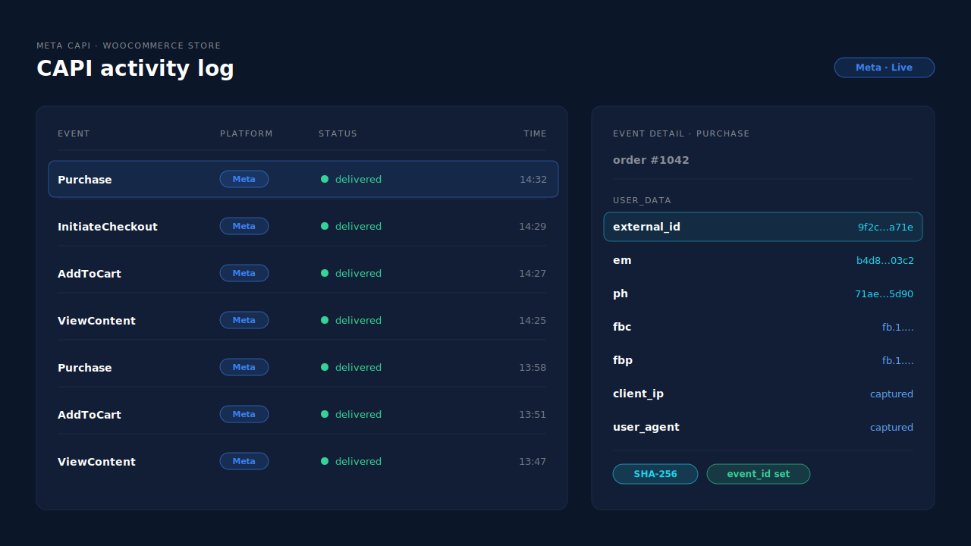Select the AddToCart event at 13:51
The width and height of the screenshot is (971, 546).
click(303, 414)
